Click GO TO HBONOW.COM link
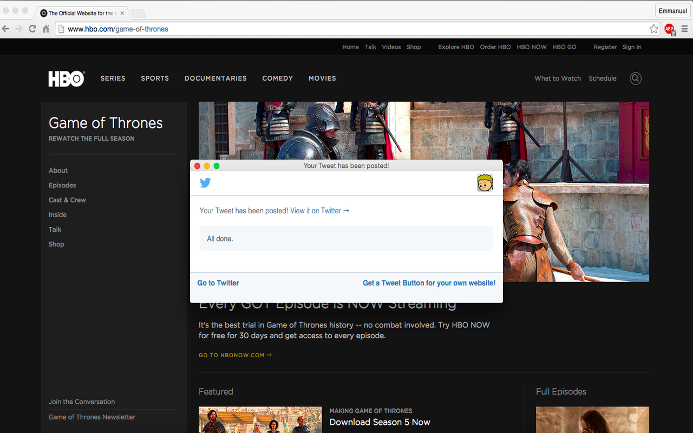 pyautogui.click(x=235, y=356)
